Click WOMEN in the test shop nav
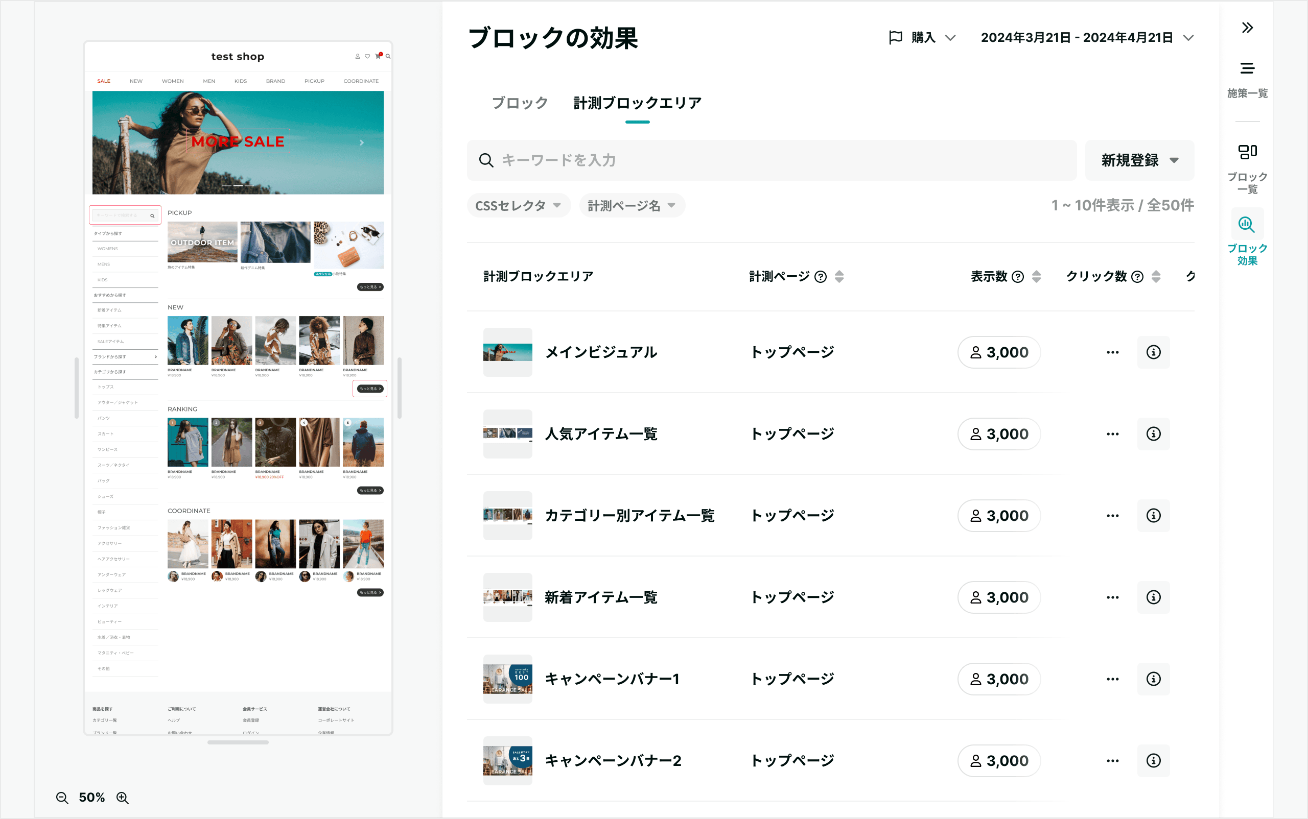Viewport: 1308px width, 819px height. point(172,81)
